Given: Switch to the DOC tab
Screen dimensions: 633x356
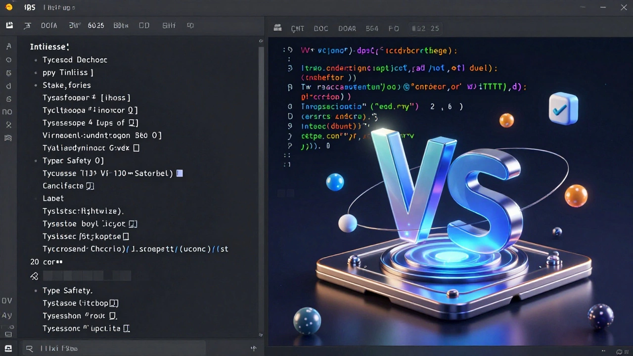Looking at the screenshot, I should (x=321, y=28).
